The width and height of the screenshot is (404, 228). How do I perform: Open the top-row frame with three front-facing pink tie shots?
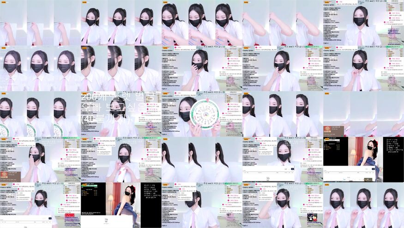point(121,23)
